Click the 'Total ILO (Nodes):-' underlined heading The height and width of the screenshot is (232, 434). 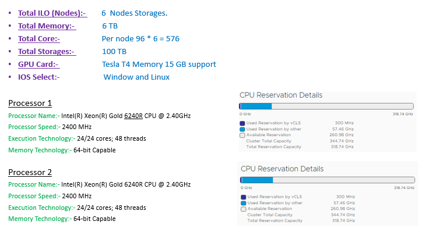point(52,13)
